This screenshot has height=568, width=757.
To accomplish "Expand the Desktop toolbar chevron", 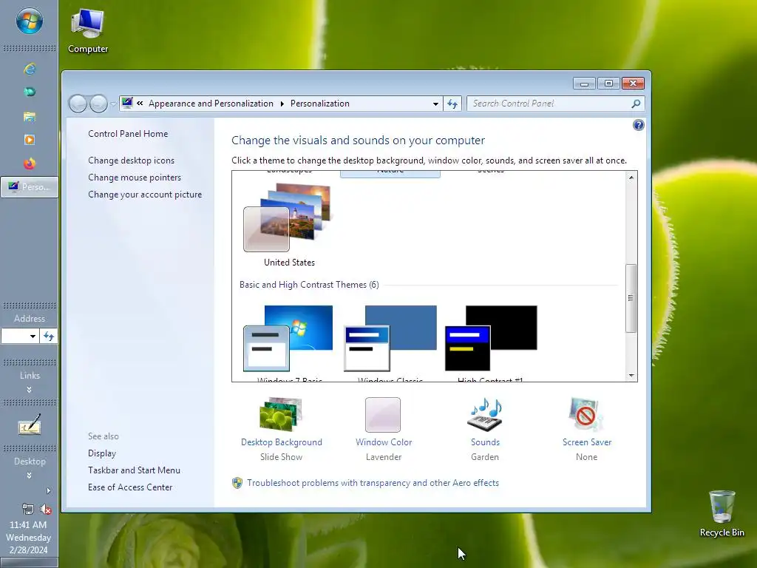I will click(29, 476).
